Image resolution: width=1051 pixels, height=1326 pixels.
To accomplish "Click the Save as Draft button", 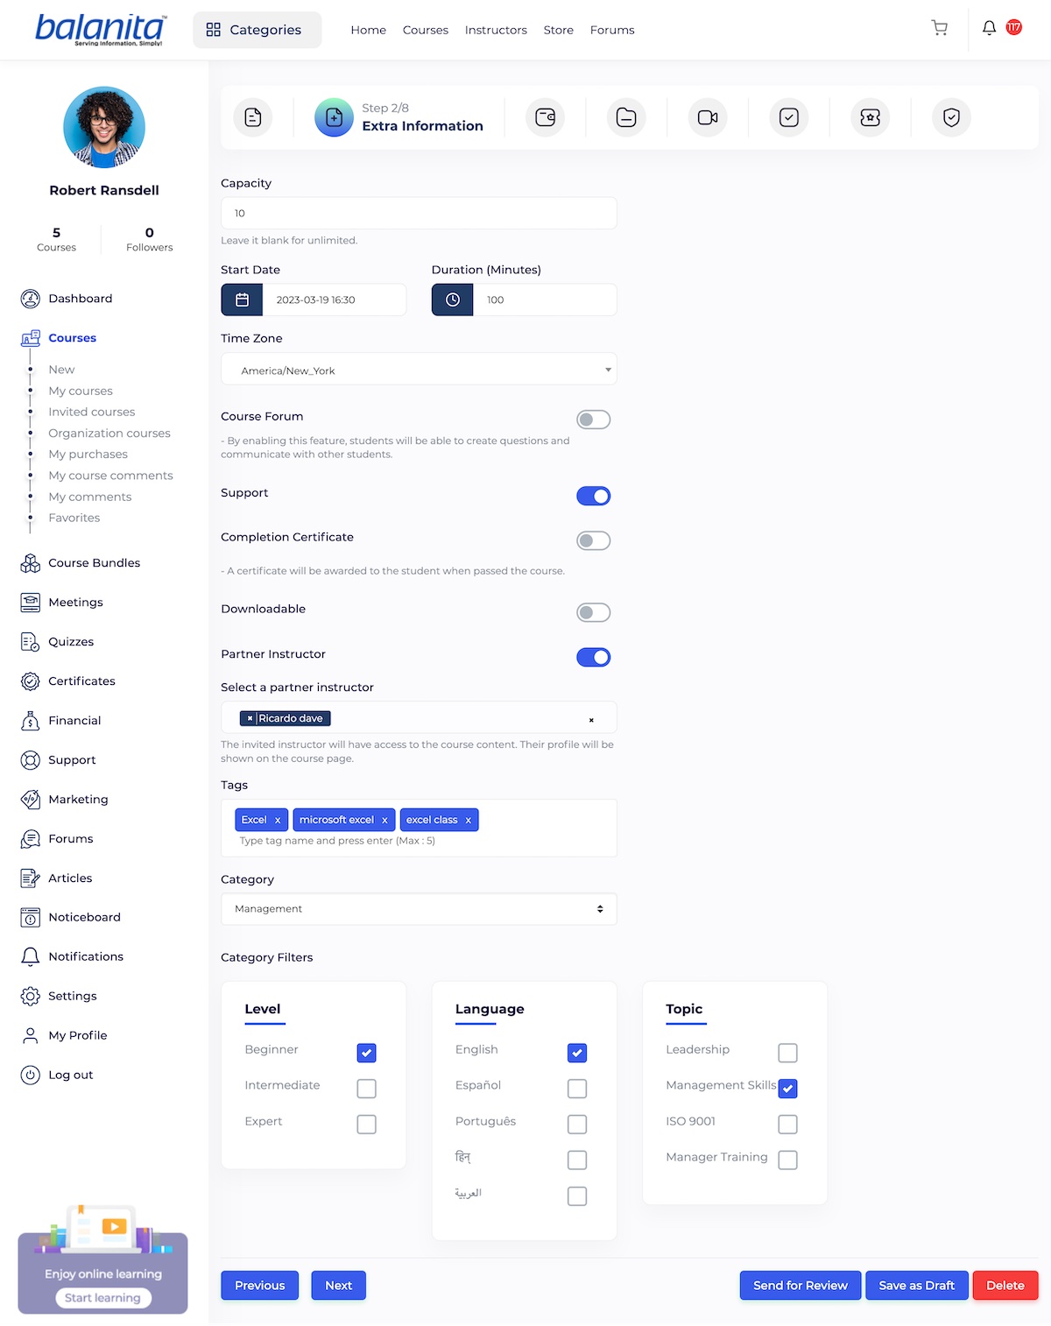I will [916, 1286].
